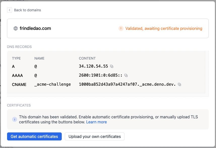
Task: Click the DNS RECORDS section label
Action: (x=19, y=47)
